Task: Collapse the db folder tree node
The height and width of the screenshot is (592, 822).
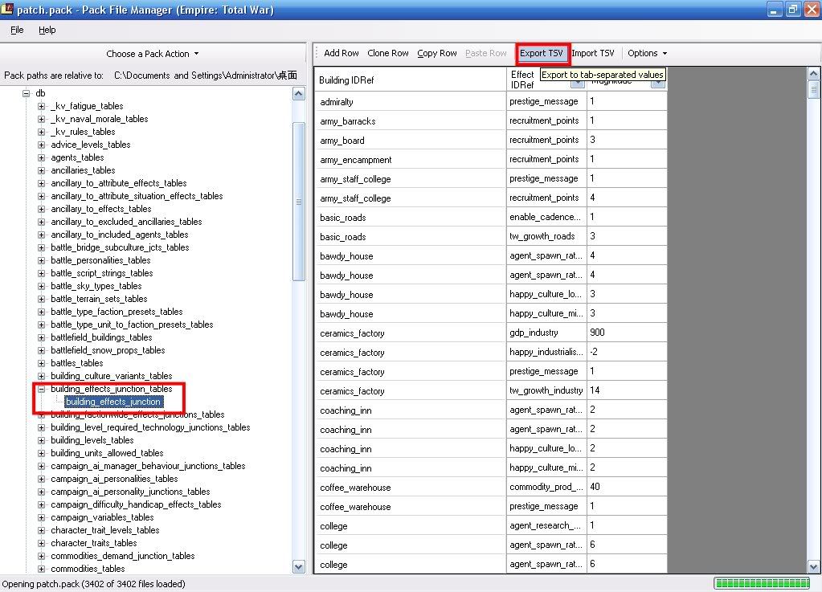Action: pos(26,94)
